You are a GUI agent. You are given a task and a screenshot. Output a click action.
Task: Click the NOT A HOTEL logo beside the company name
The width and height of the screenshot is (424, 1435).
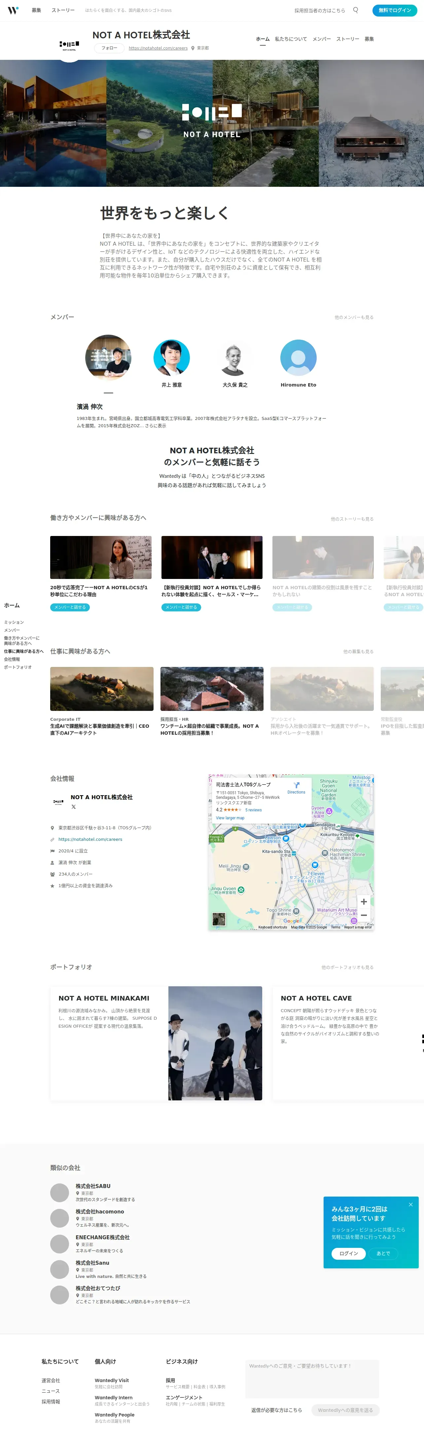tap(70, 45)
